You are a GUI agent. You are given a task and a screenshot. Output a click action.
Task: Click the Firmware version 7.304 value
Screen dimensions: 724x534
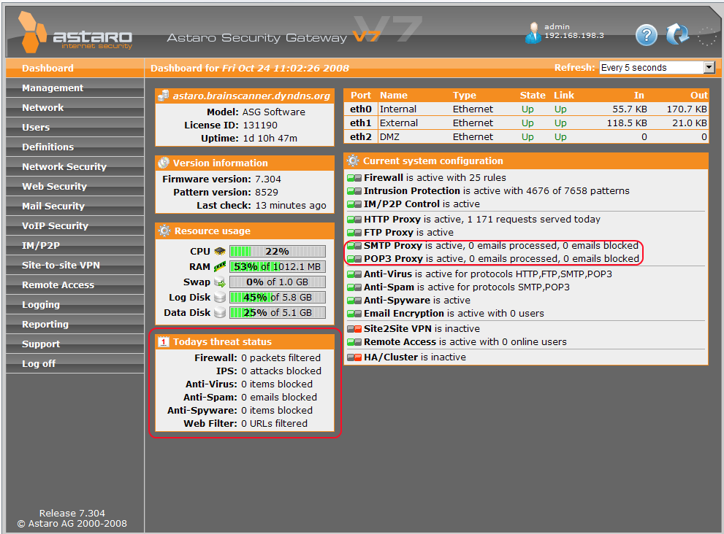(268, 179)
